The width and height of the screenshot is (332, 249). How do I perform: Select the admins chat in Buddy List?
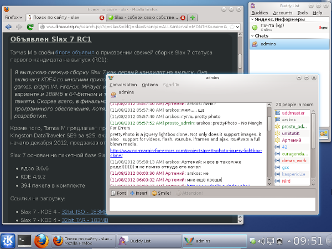tap(289, 44)
